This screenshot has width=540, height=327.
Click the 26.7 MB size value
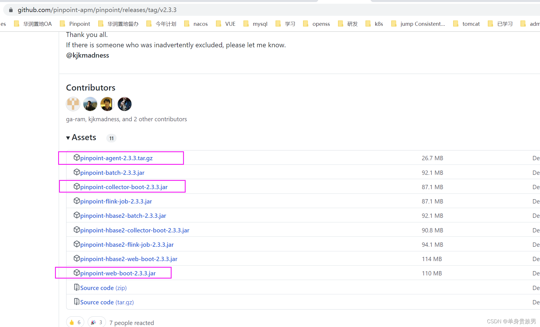pyautogui.click(x=432, y=158)
